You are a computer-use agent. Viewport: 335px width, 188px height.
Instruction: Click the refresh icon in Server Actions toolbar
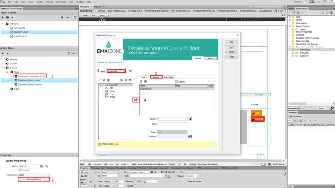point(75,18)
